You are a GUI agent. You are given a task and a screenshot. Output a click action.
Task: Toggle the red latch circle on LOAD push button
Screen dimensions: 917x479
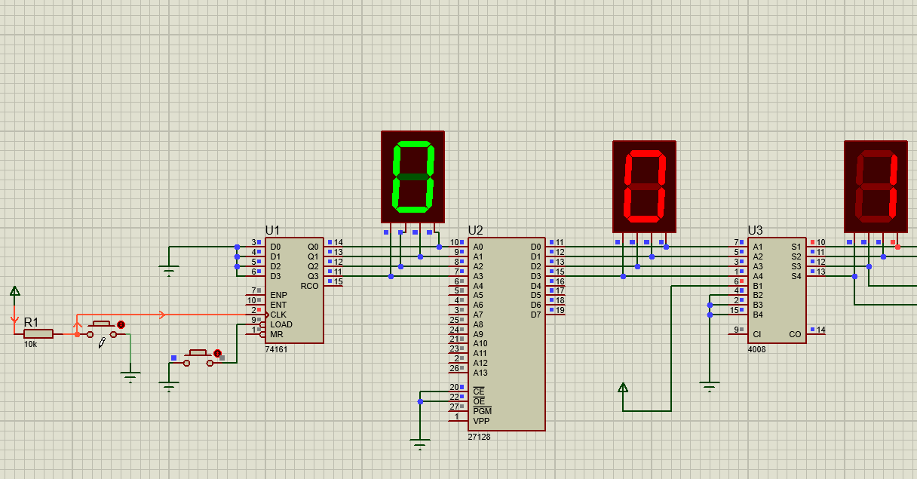[x=217, y=353]
